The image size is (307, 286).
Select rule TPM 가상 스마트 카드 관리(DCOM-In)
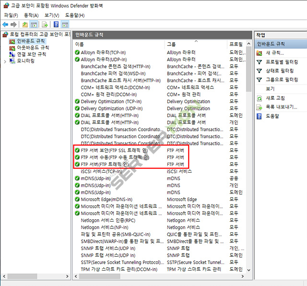coord(119,269)
